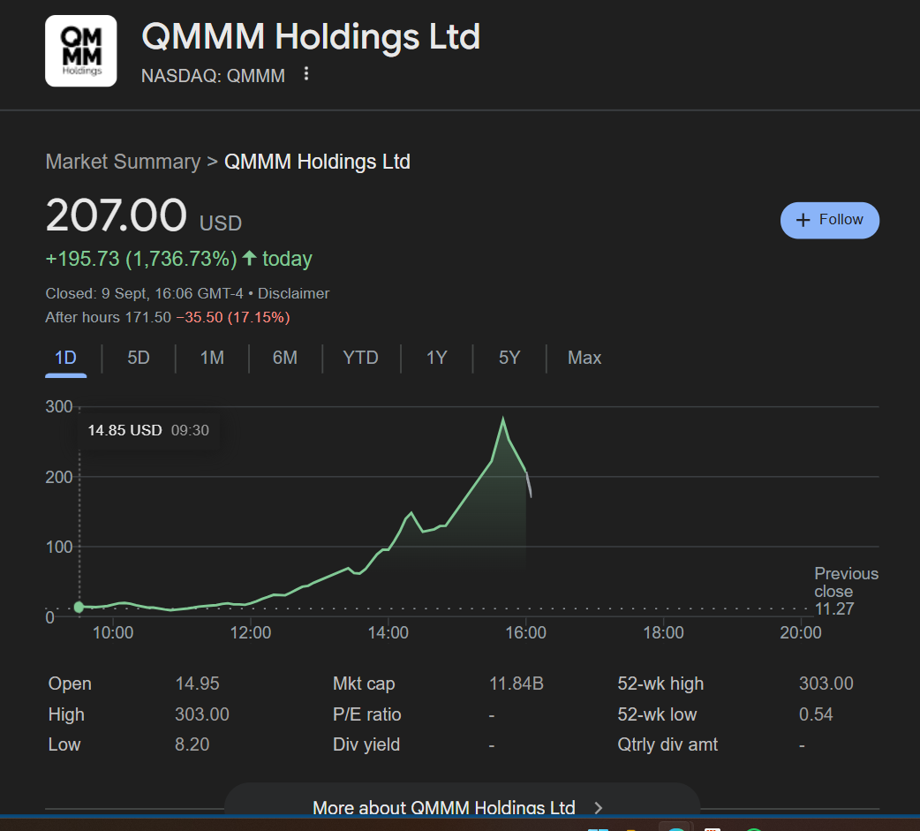This screenshot has height=831, width=920.
Task: Click the 52-wk high value 303.00
Action: pos(826,684)
